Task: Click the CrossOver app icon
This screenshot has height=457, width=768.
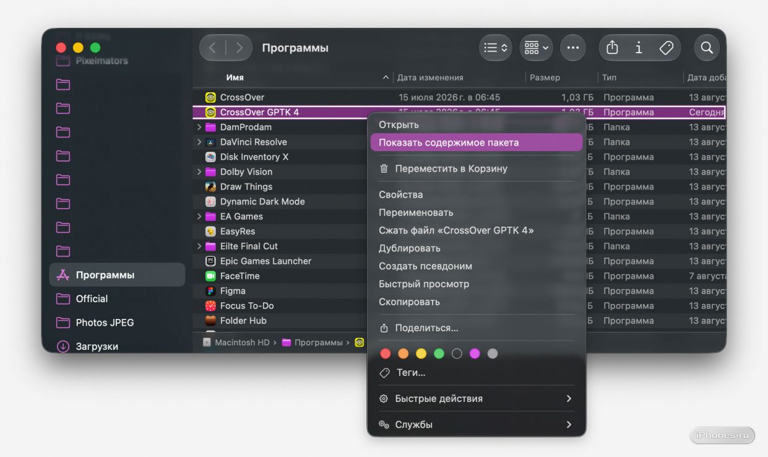Action: tap(210, 97)
